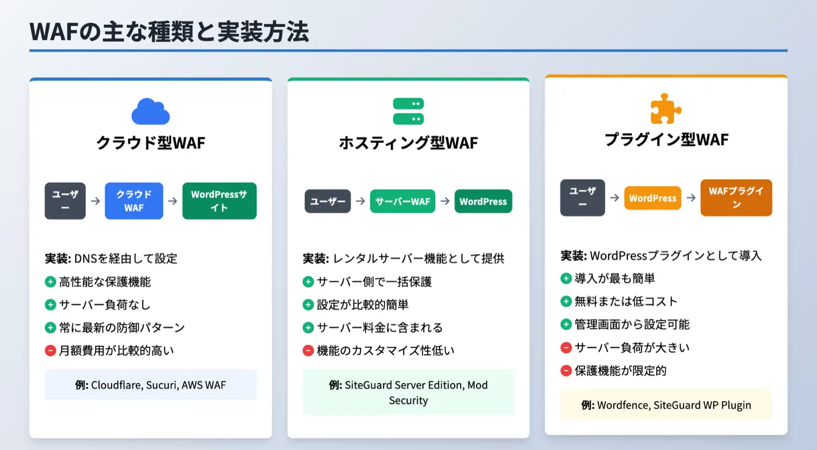The height and width of the screenshot is (450, 817).
Task: Click the orange WordPress flow box
Action: (x=653, y=198)
